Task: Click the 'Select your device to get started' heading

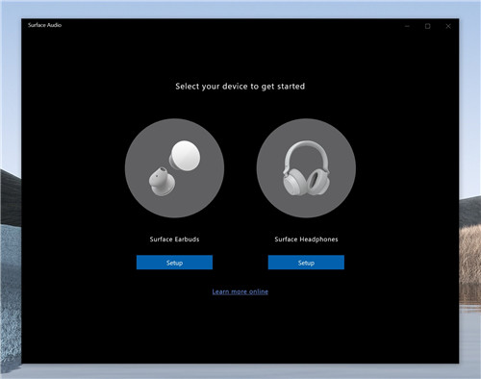Action: [x=240, y=87]
